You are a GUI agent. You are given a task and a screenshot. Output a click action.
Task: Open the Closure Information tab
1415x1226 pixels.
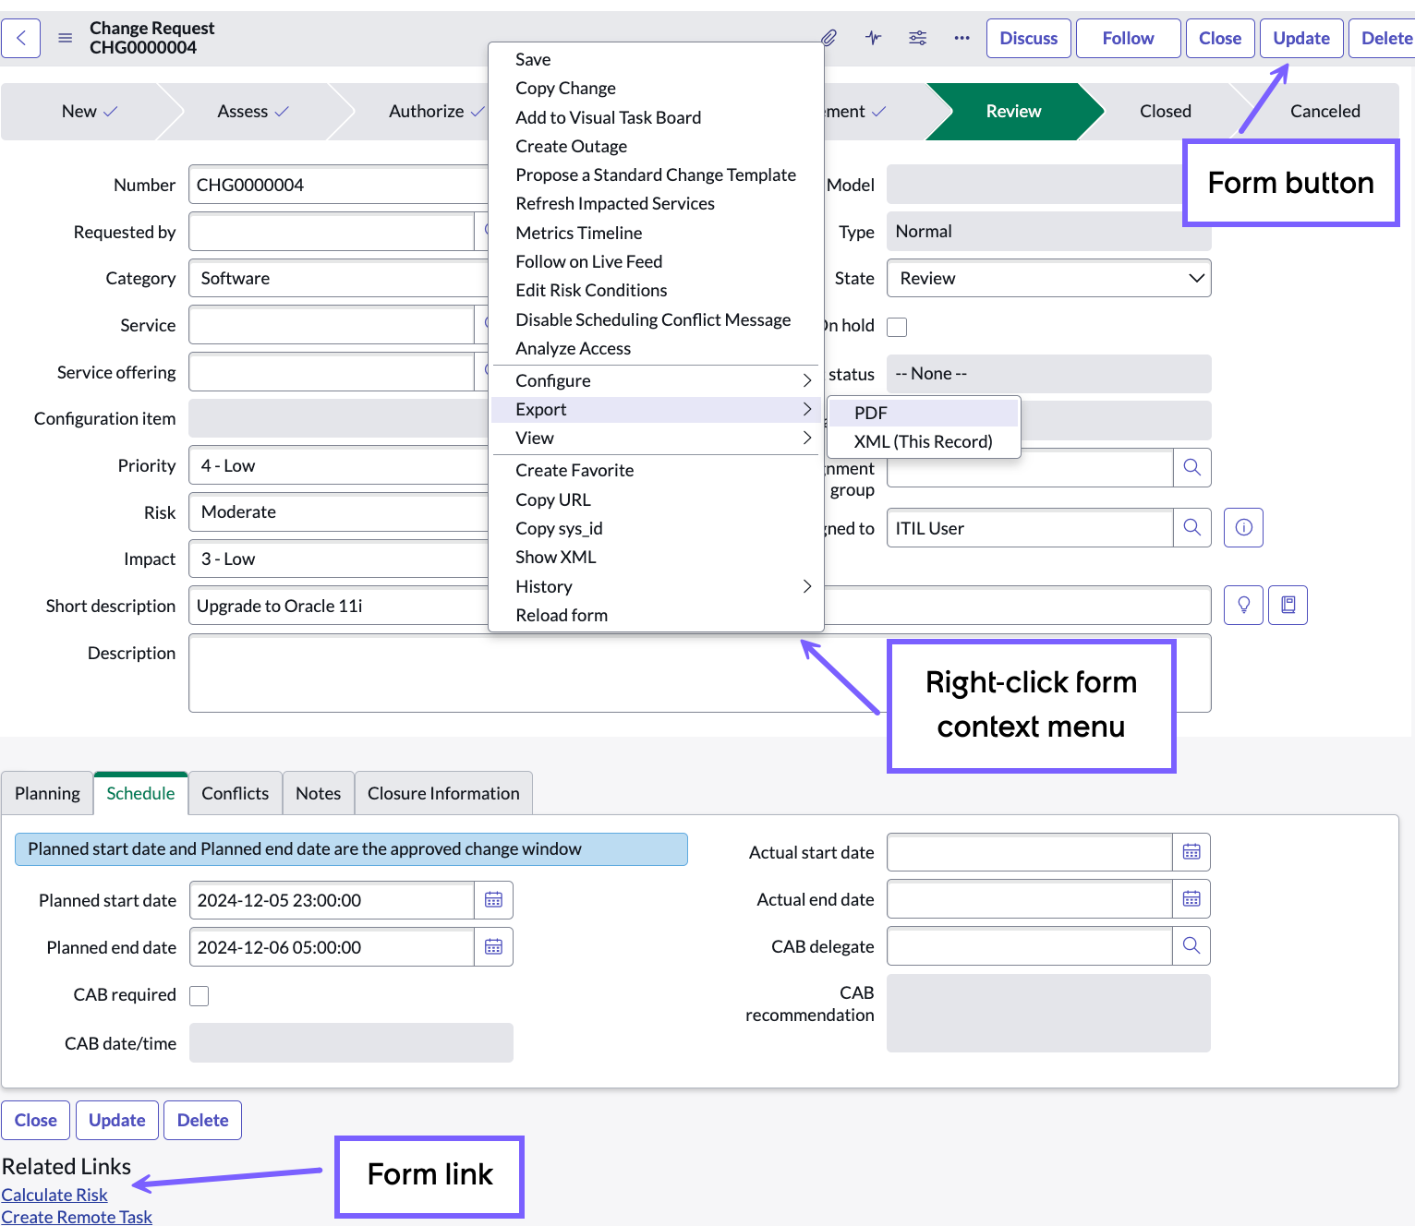tap(443, 793)
